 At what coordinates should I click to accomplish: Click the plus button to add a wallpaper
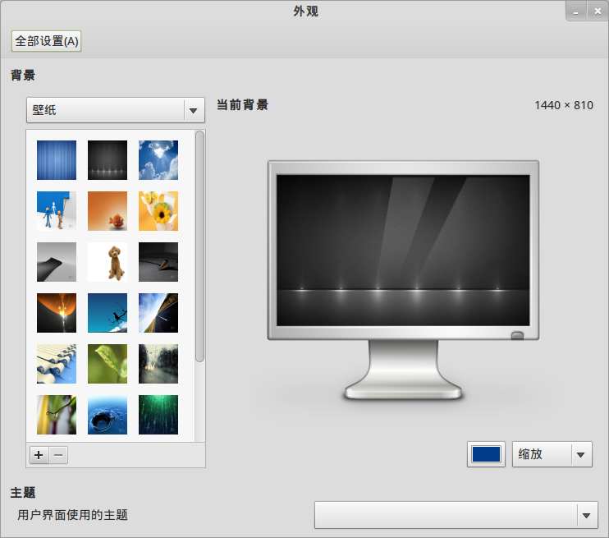(39, 455)
